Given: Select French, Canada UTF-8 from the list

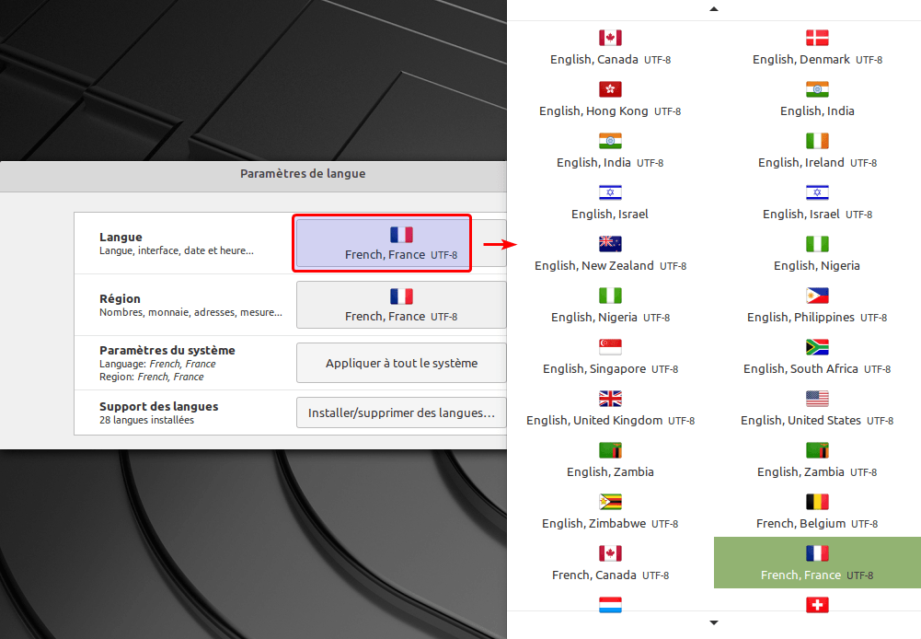Looking at the screenshot, I should coord(610,563).
